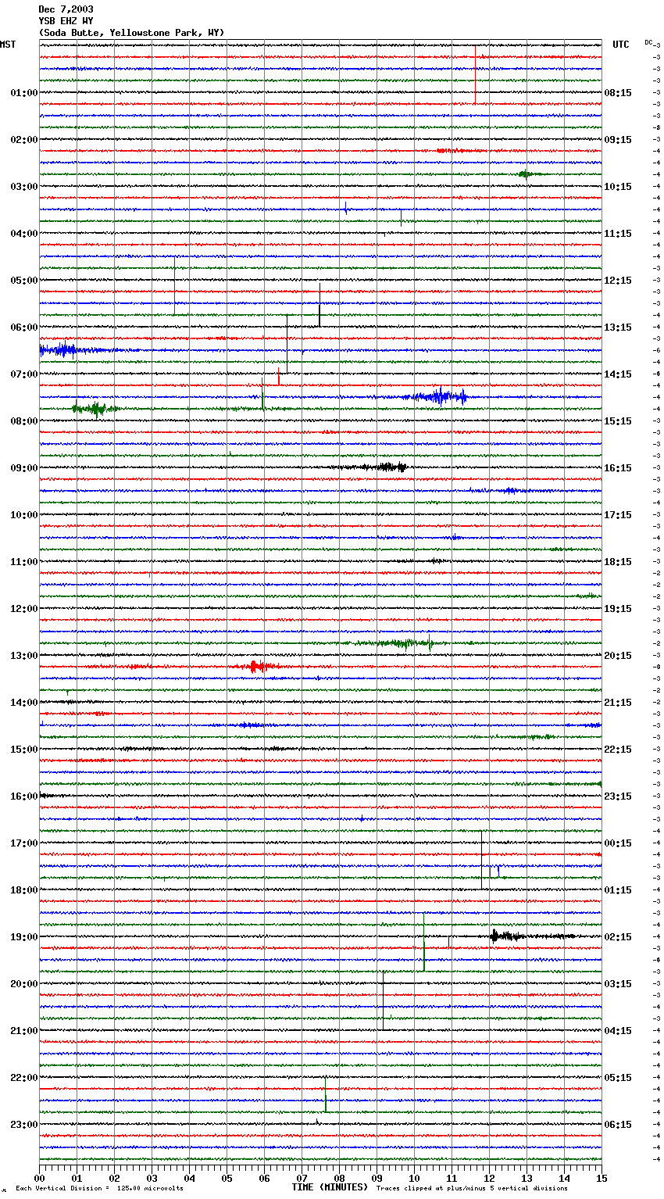Image resolution: width=664 pixels, height=1199 pixels.
Task: Select the "18:00" MST hour label
Action: click(x=24, y=890)
